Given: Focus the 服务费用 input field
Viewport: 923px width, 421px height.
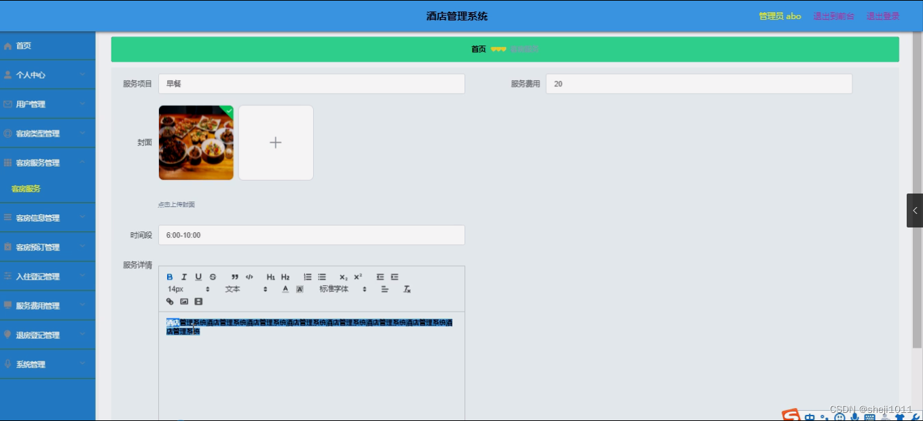Looking at the screenshot, I should click(x=699, y=84).
